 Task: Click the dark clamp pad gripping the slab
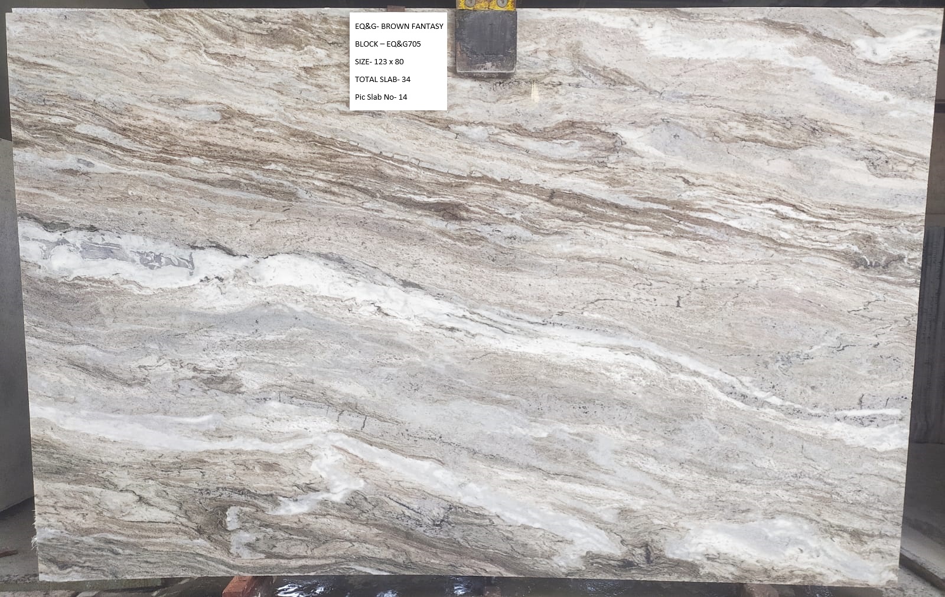[486, 41]
